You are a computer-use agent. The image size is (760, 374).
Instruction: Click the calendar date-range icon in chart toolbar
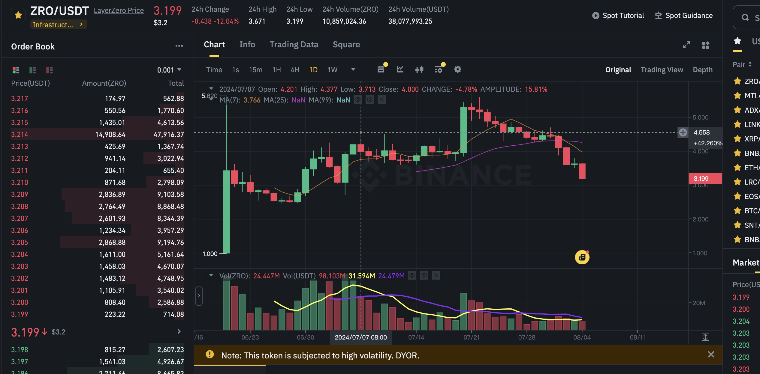click(381, 69)
